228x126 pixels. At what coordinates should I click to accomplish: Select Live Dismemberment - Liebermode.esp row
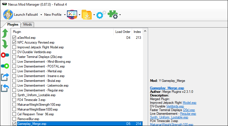[x=77, y=85]
